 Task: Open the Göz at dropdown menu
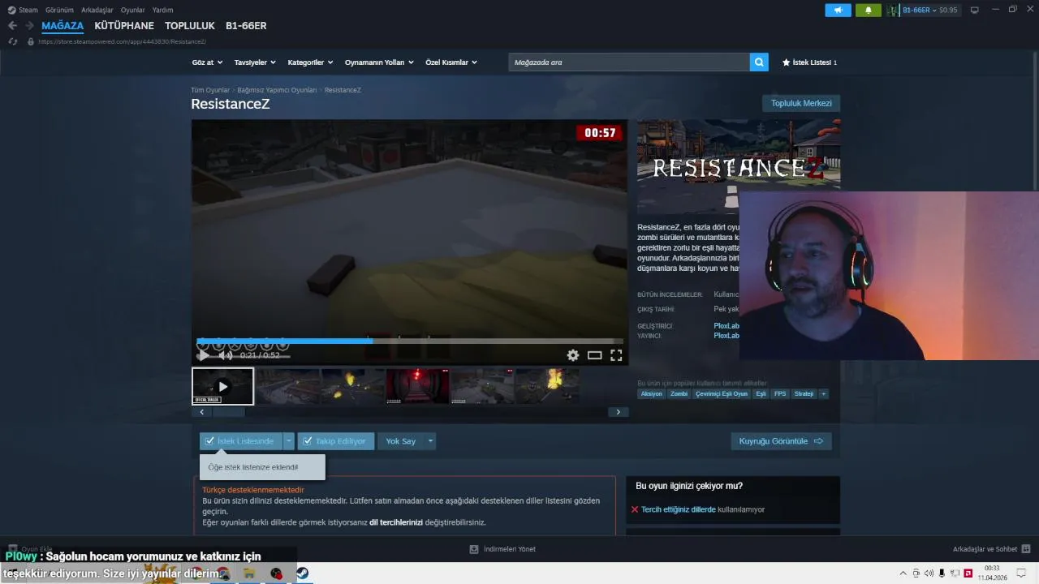coord(206,62)
